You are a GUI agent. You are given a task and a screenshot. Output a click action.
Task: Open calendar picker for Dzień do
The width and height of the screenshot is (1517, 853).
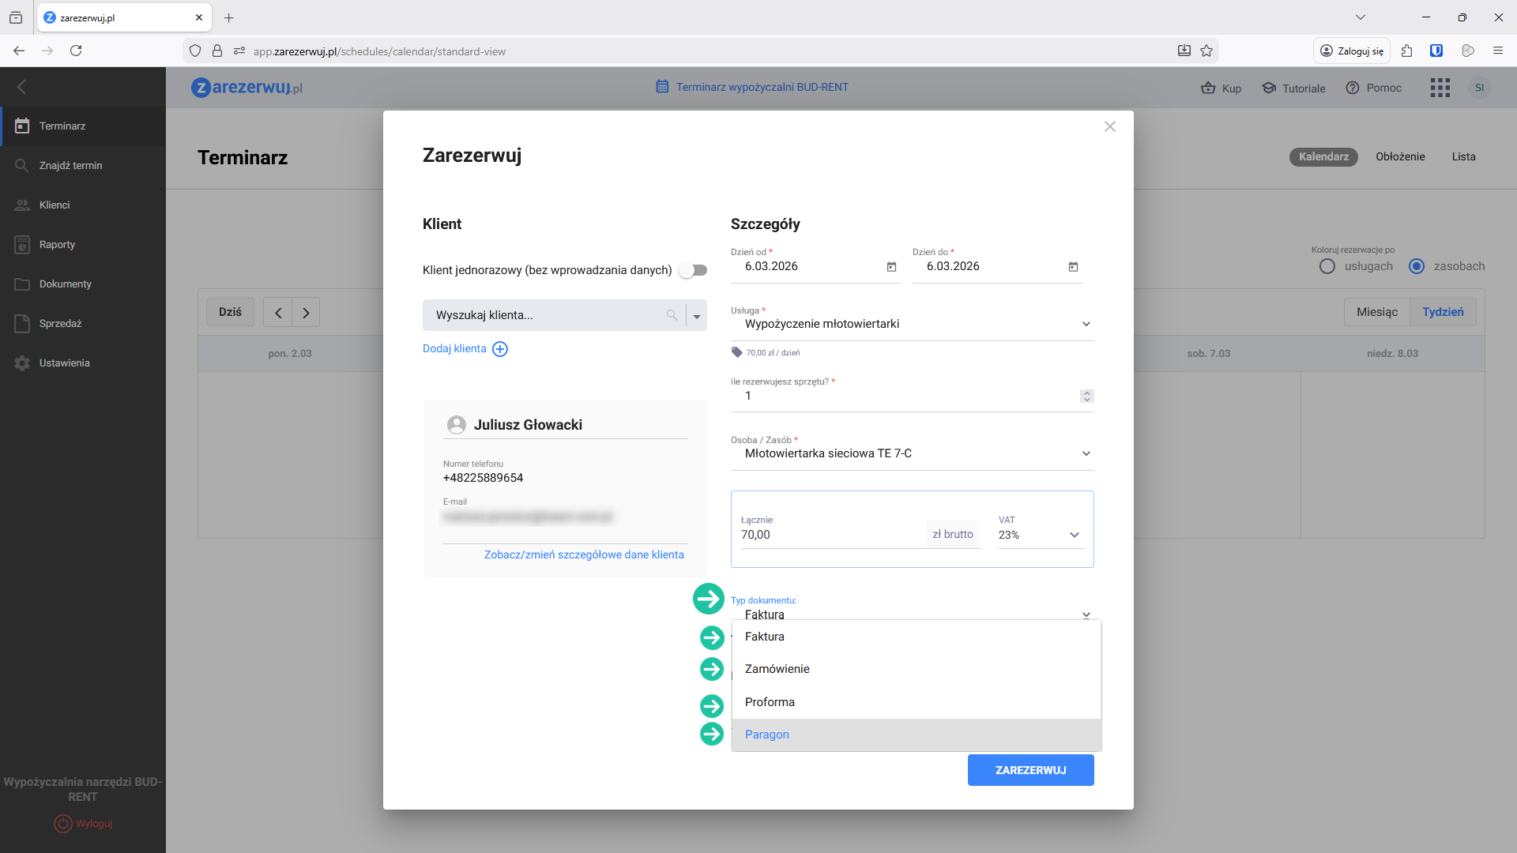[x=1073, y=267]
